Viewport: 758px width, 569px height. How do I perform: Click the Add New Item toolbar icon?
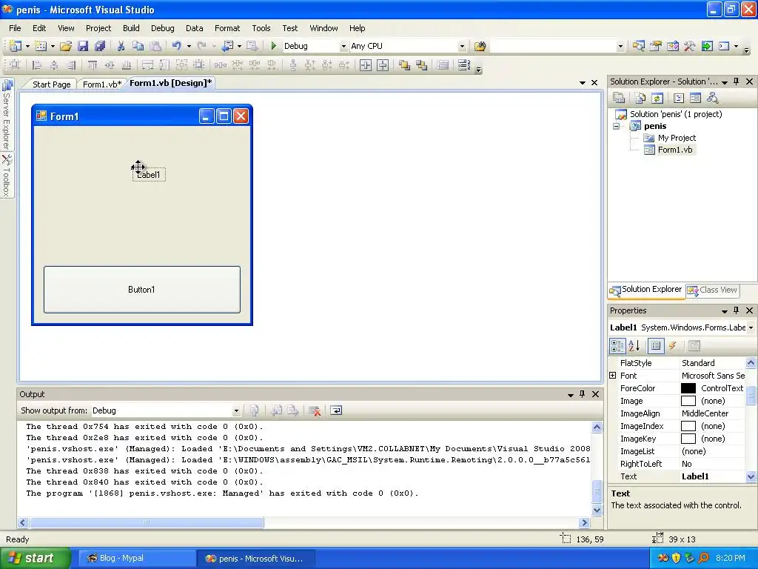(x=41, y=46)
